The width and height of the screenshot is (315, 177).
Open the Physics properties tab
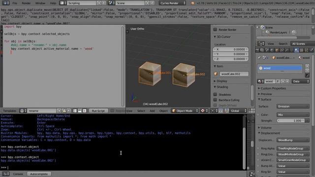312,50
